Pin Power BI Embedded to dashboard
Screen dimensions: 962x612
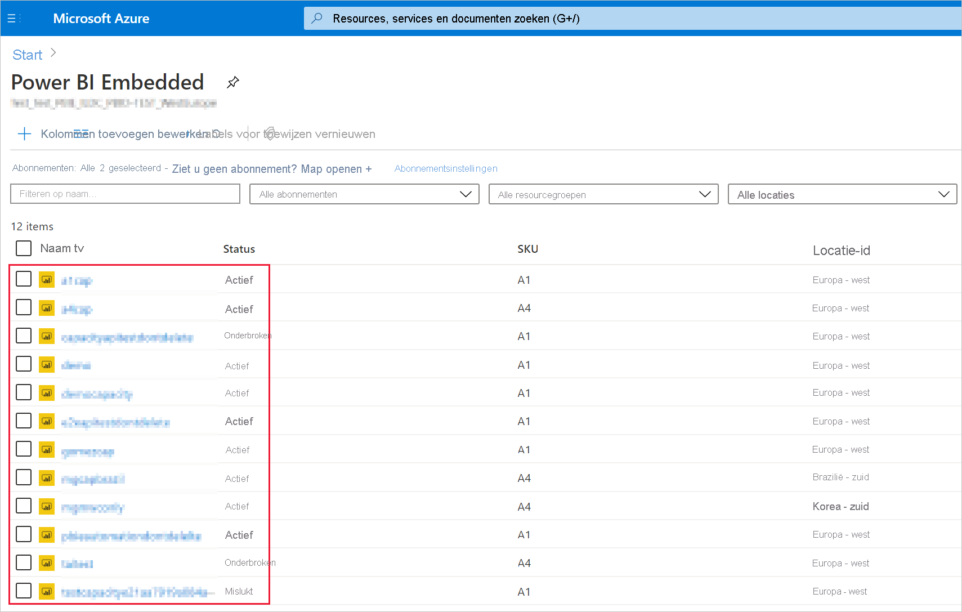(x=232, y=82)
